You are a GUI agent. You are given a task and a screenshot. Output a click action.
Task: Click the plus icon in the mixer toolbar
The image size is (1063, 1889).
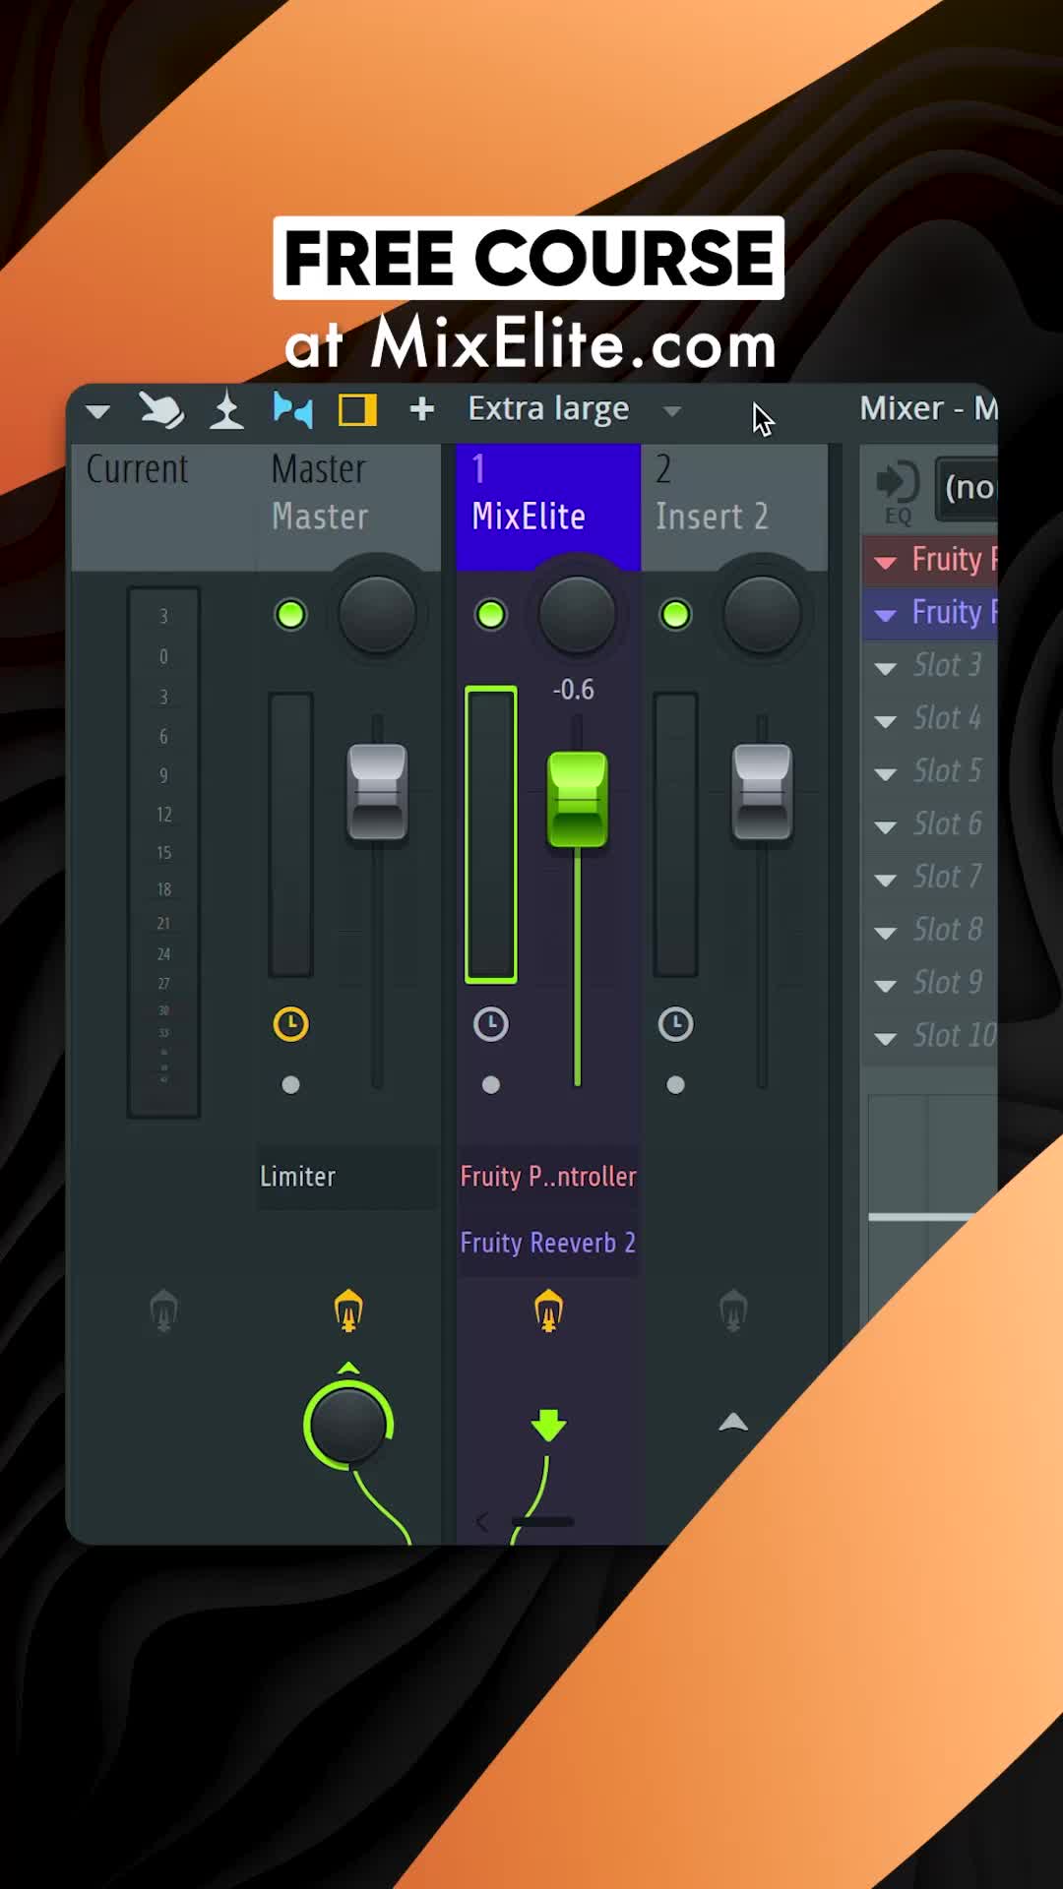[421, 409]
